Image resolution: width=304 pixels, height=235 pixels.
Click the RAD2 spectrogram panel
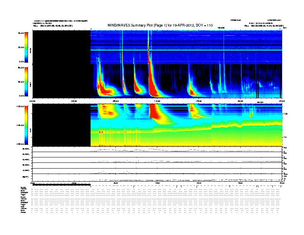157,47
